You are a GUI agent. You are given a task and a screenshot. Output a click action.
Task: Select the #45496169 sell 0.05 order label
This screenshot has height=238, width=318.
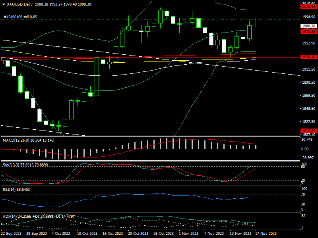click(20, 17)
